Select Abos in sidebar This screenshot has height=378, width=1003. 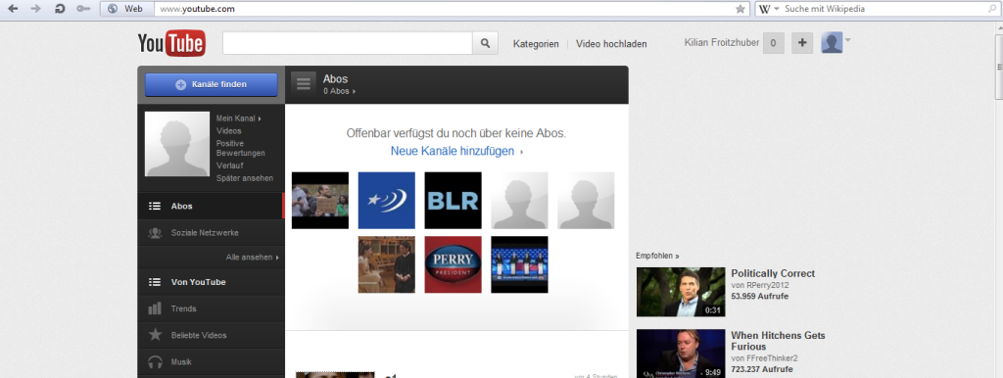[212, 206]
